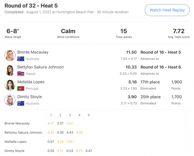The image size is (194, 156).
Task: Click the Hawaii flag icon
Action: click(21, 74)
